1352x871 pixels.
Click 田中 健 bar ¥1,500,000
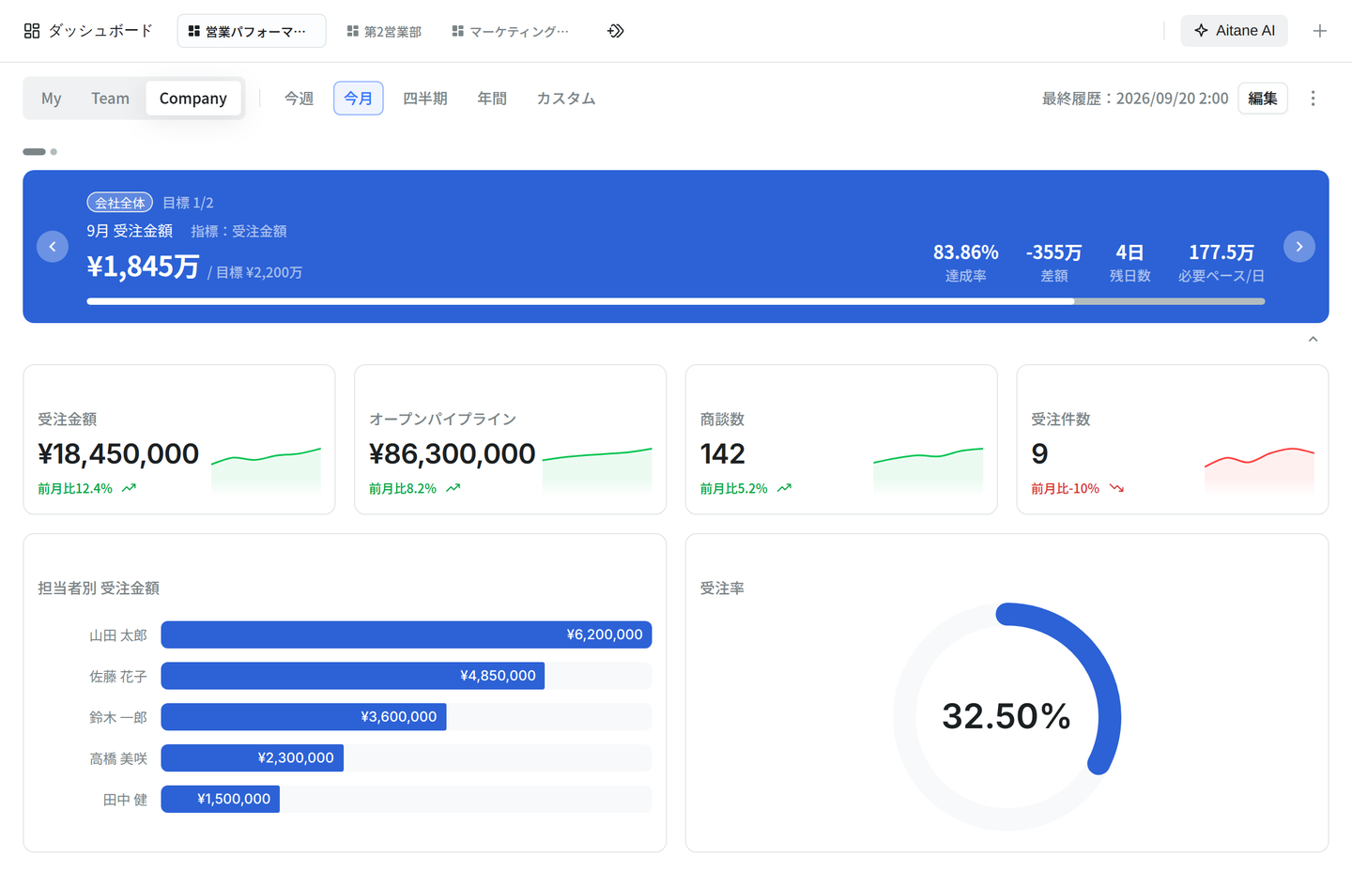point(221,799)
